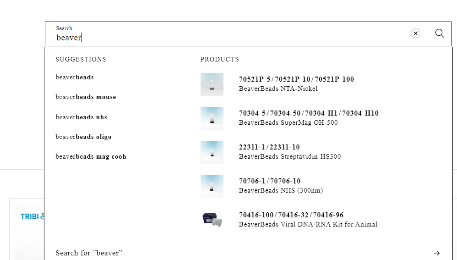Screen dimensions: 457x260
Task: Select the "beaverbeads oligo" suggestion
Action: (83, 137)
